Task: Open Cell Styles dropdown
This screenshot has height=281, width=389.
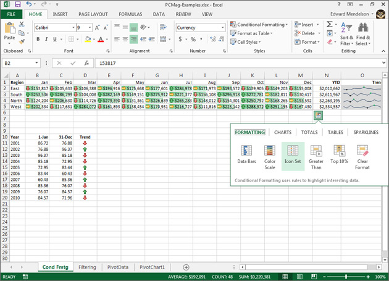Action: tap(245, 42)
